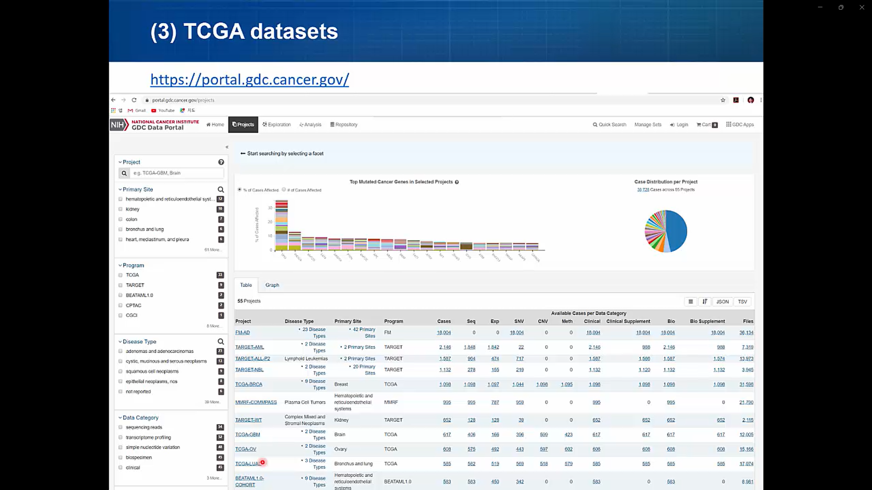Bookmark page with the star icon

pyautogui.click(x=723, y=100)
